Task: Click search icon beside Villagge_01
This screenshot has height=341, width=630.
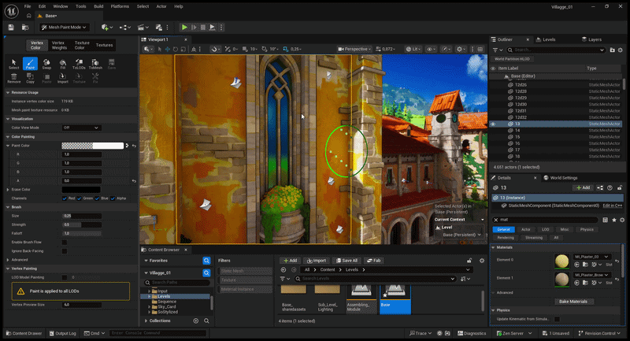Action: pyautogui.click(x=206, y=272)
